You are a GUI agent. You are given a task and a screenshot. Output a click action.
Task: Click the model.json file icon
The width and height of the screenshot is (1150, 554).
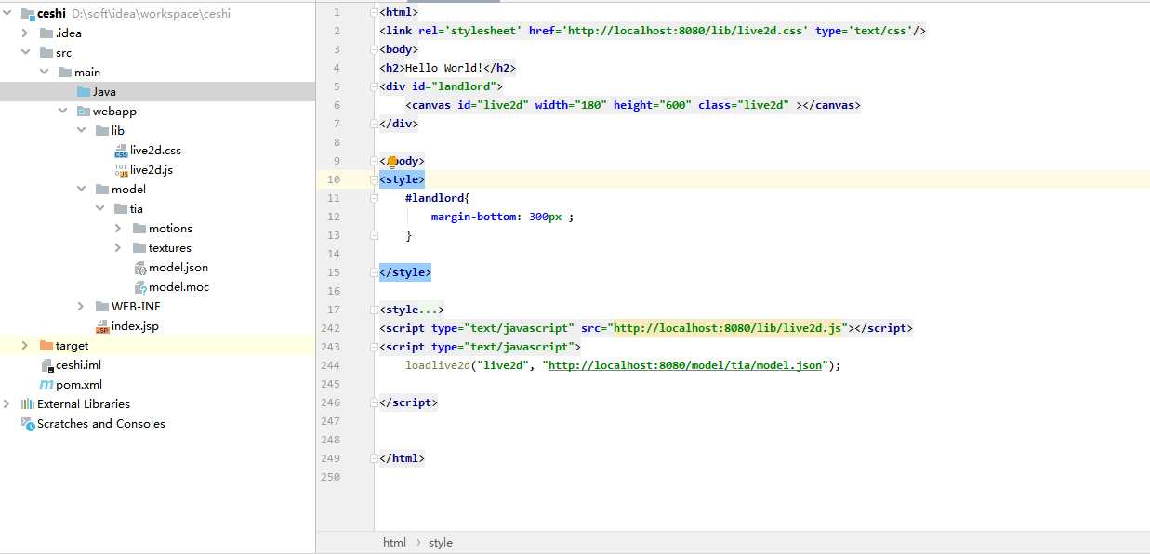pyautogui.click(x=139, y=268)
